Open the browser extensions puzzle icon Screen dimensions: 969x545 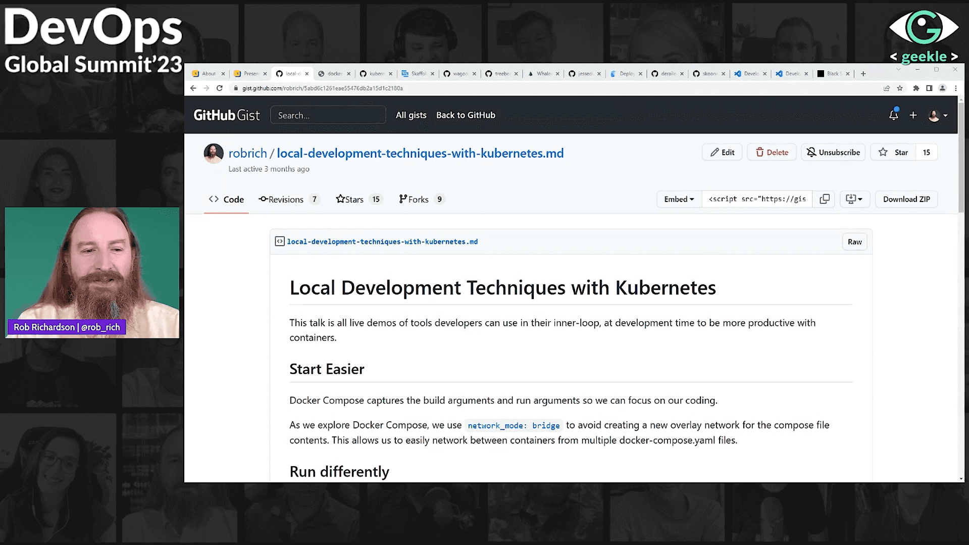[916, 88]
